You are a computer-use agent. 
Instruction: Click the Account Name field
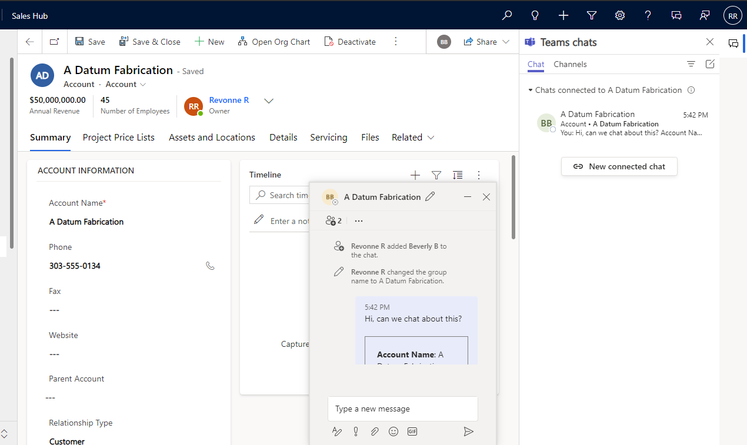[131, 222]
